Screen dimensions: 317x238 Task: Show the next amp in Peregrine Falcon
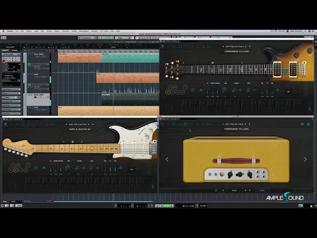click(x=305, y=159)
